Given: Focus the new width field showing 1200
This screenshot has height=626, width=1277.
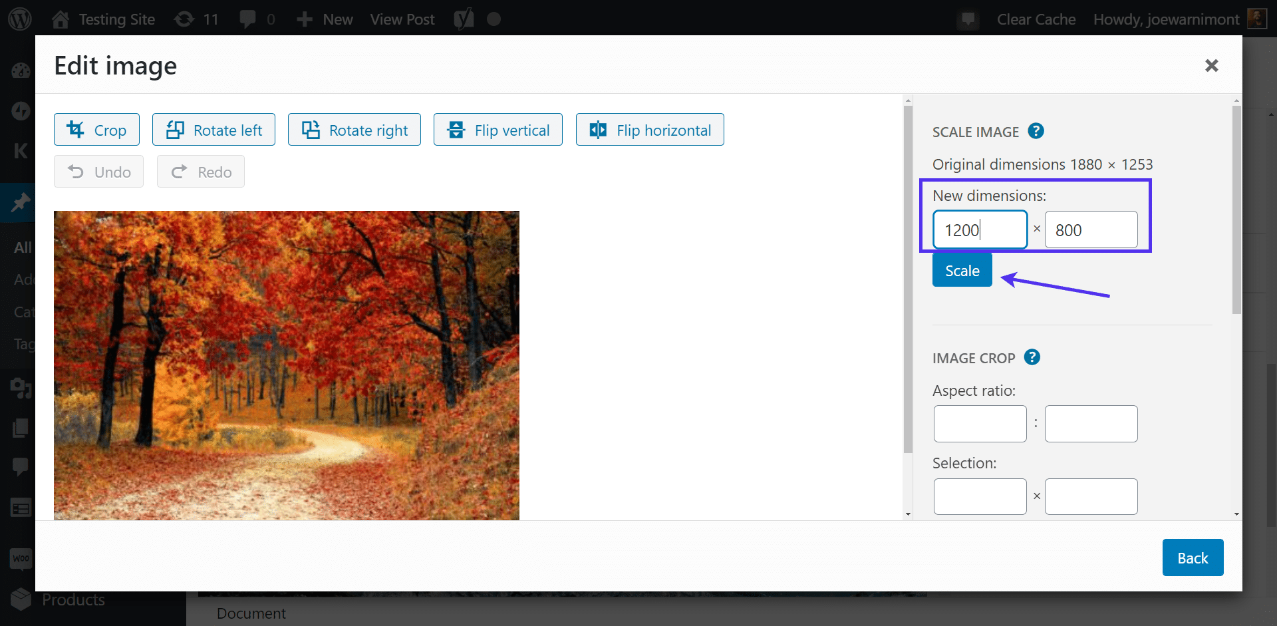Looking at the screenshot, I should coord(980,230).
